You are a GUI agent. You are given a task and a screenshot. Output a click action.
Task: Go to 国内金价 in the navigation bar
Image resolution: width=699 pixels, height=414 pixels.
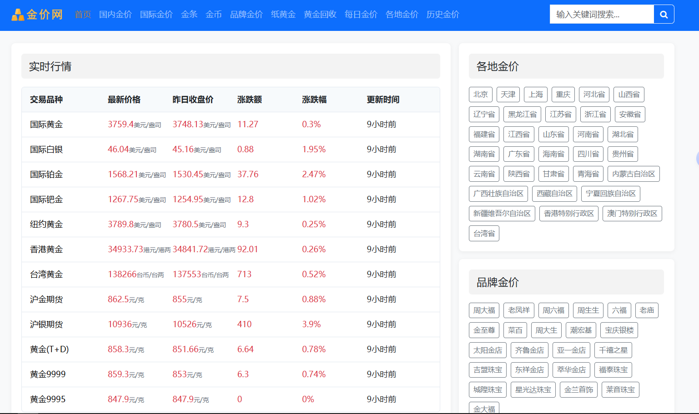pyautogui.click(x=116, y=15)
